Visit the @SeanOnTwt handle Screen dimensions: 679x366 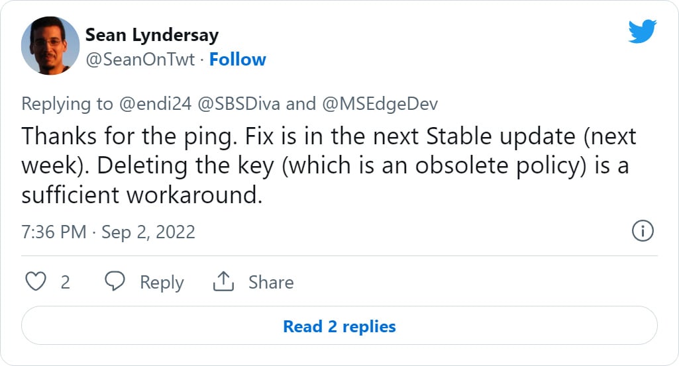coord(140,60)
